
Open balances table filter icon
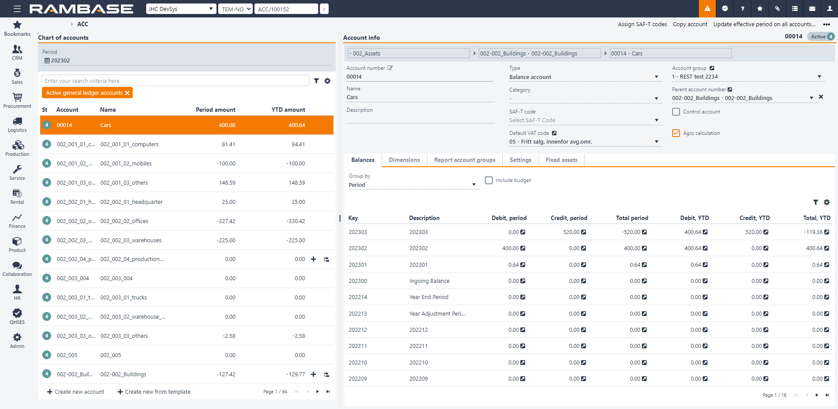[815, 202]
